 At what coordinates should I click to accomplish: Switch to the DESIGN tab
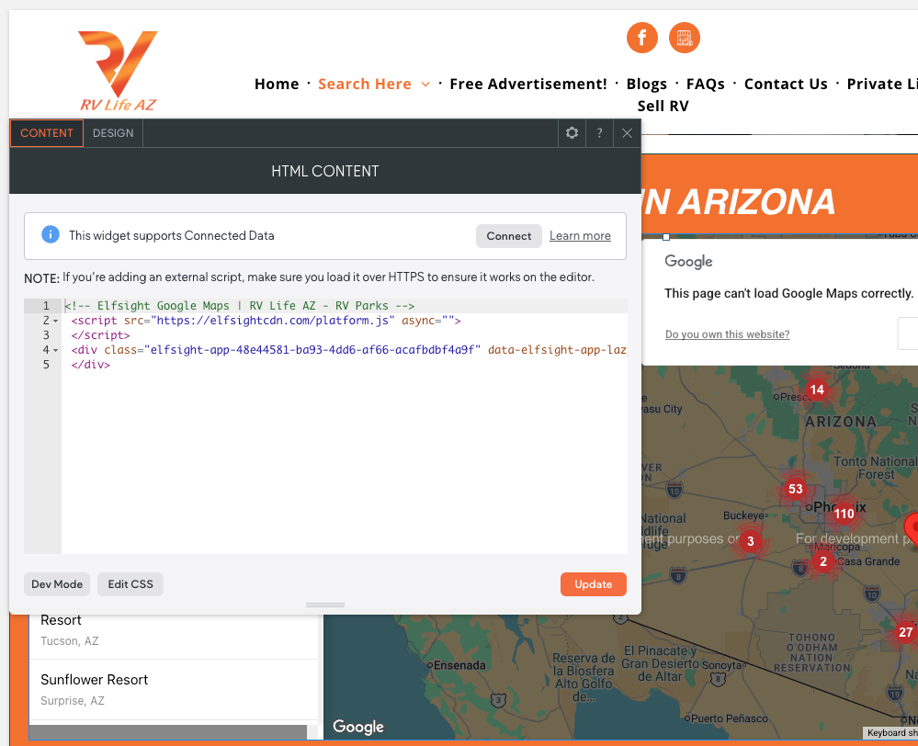point(113,133)
